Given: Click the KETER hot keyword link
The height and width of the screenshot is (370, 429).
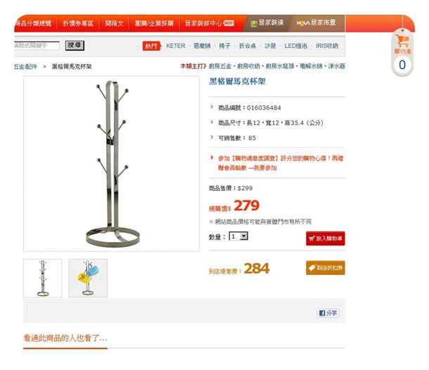Looking at the screenshot, I should [176, 46].
